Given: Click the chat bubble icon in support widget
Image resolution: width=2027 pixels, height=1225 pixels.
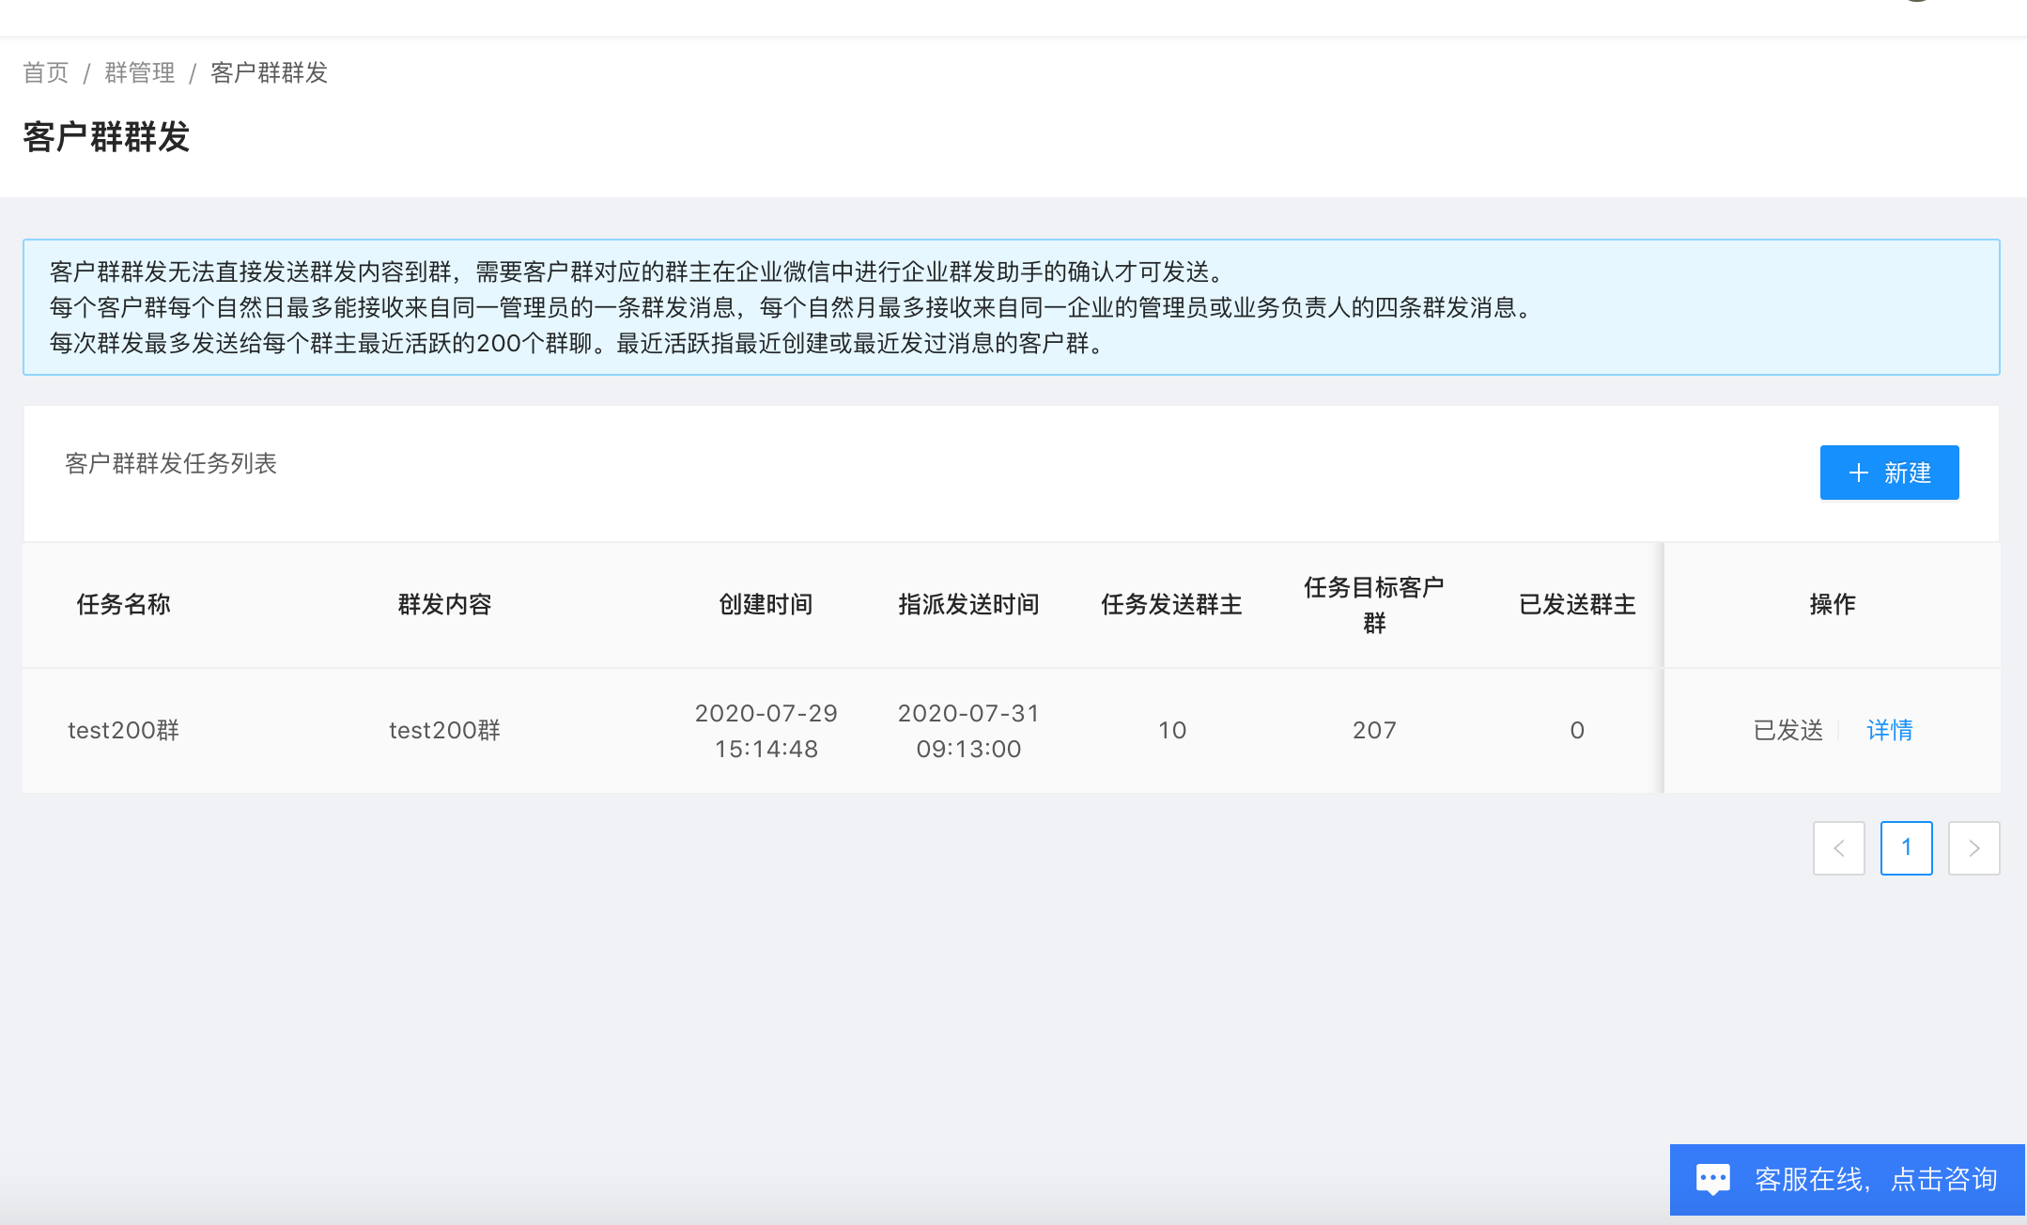Looking at the screenshot, I should 1712,1179.
